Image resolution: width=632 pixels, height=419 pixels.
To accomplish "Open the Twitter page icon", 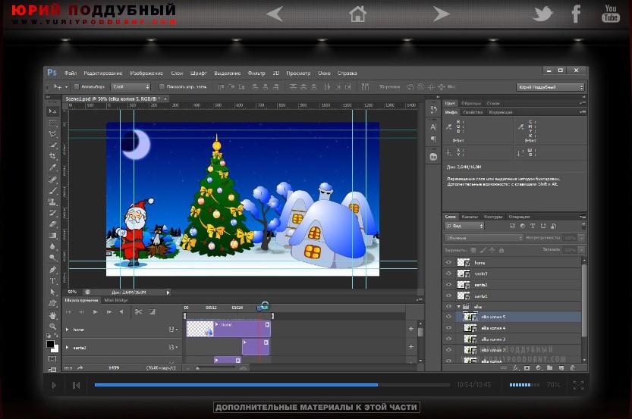I will (543, 14).
